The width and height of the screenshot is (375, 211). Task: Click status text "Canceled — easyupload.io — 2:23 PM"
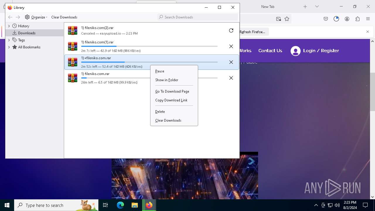[x=109, y=33]
